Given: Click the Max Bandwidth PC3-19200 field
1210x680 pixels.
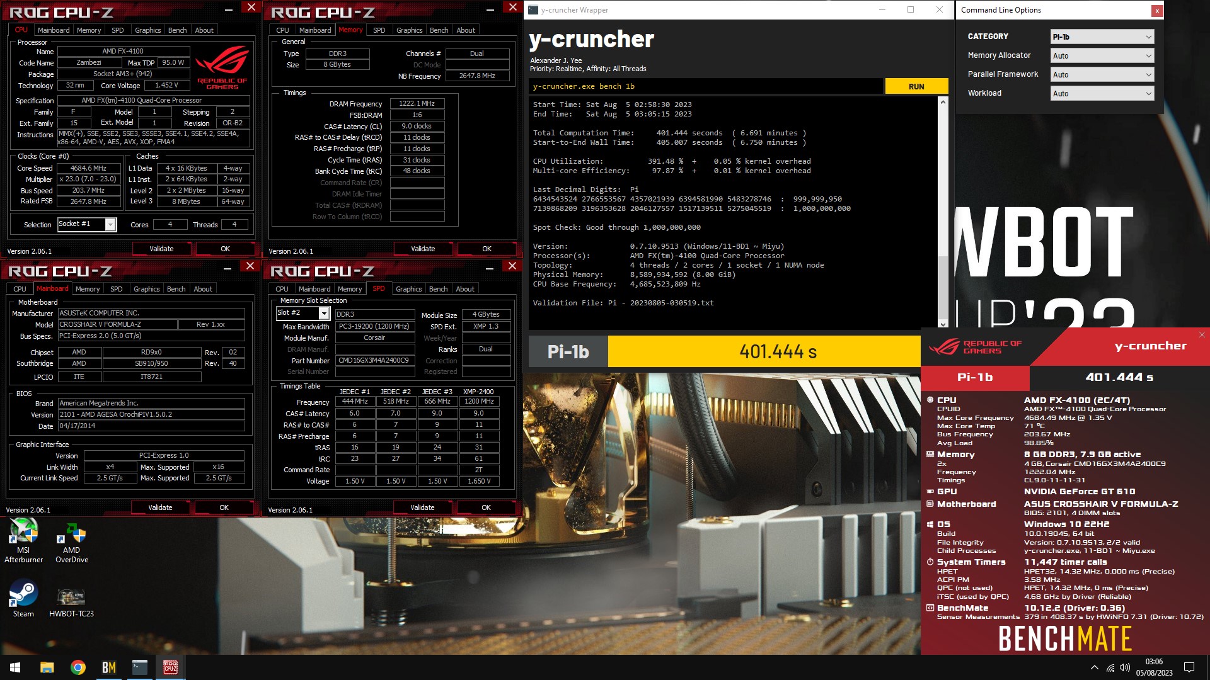Looking at the screenshot, I should [375, 326].
